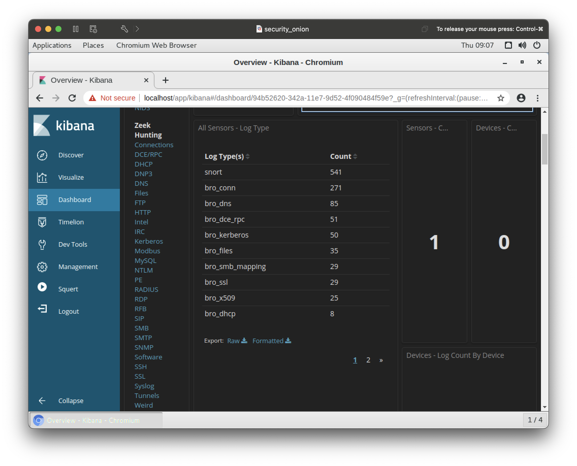
Task: Click the Chromium taskbar window button
Action: click(x=96, y=420)
